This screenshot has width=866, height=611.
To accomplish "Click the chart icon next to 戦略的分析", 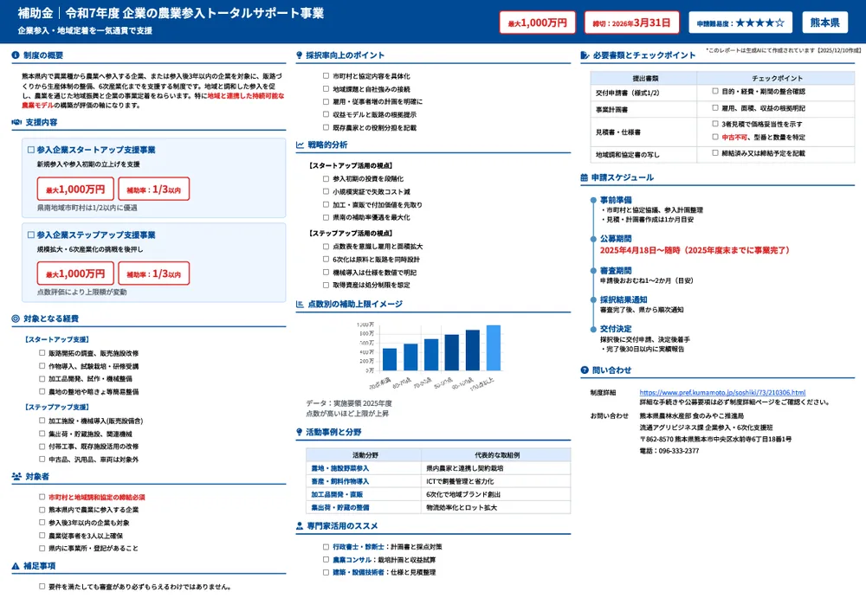I will 300,145.
